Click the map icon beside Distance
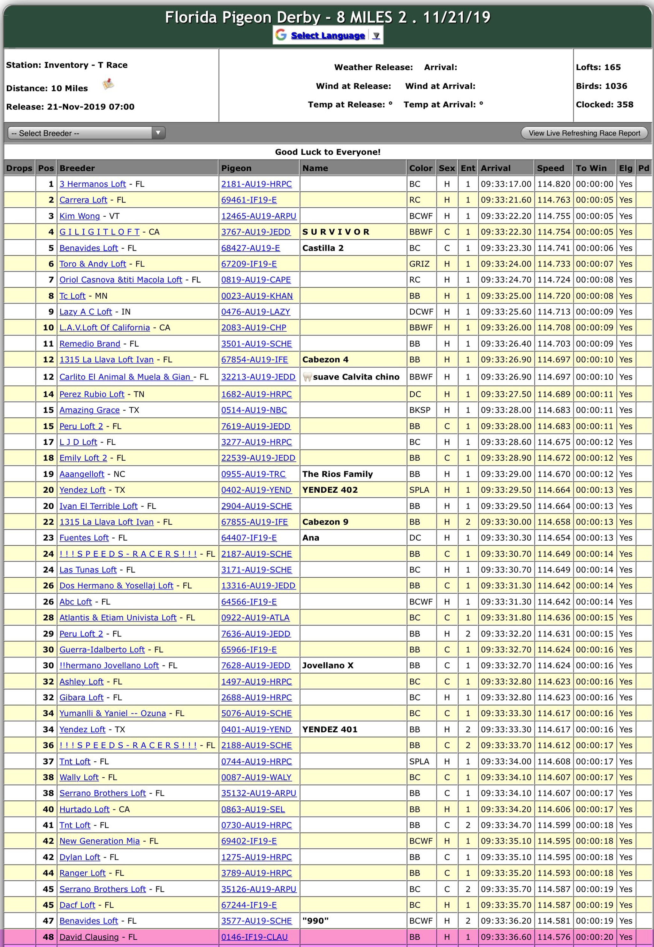 coord(108,84)
